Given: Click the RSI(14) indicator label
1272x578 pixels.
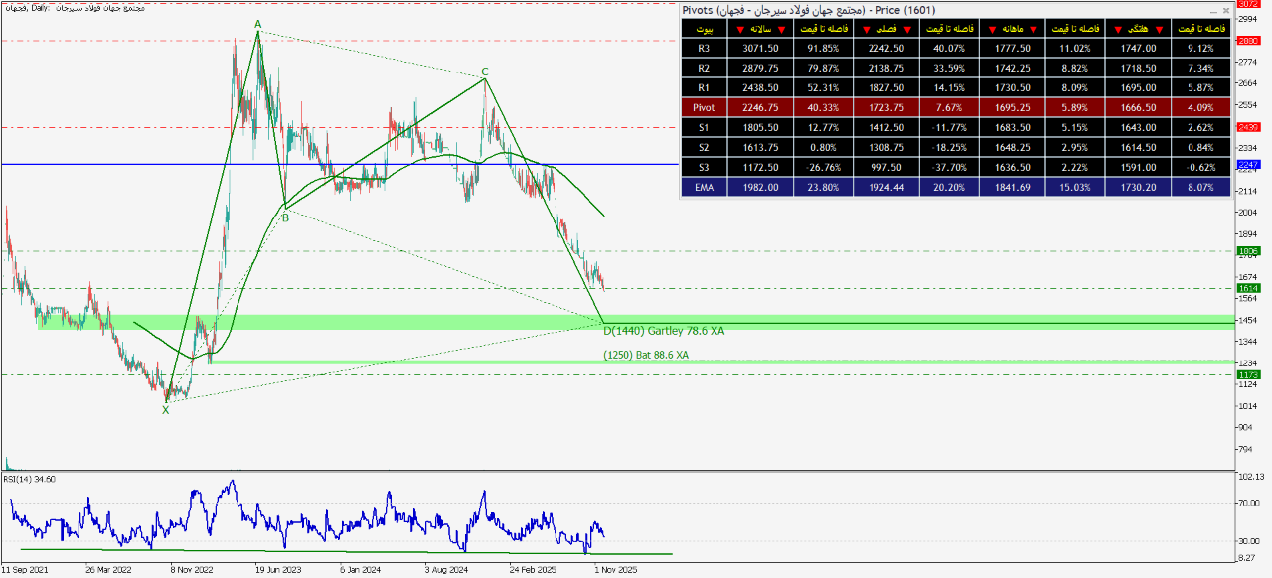Looking at the screenshot, I should click(x=29, y=479).
